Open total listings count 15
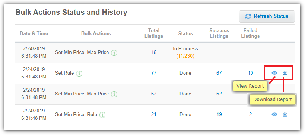305x135 pixels. tap(154, 53)
